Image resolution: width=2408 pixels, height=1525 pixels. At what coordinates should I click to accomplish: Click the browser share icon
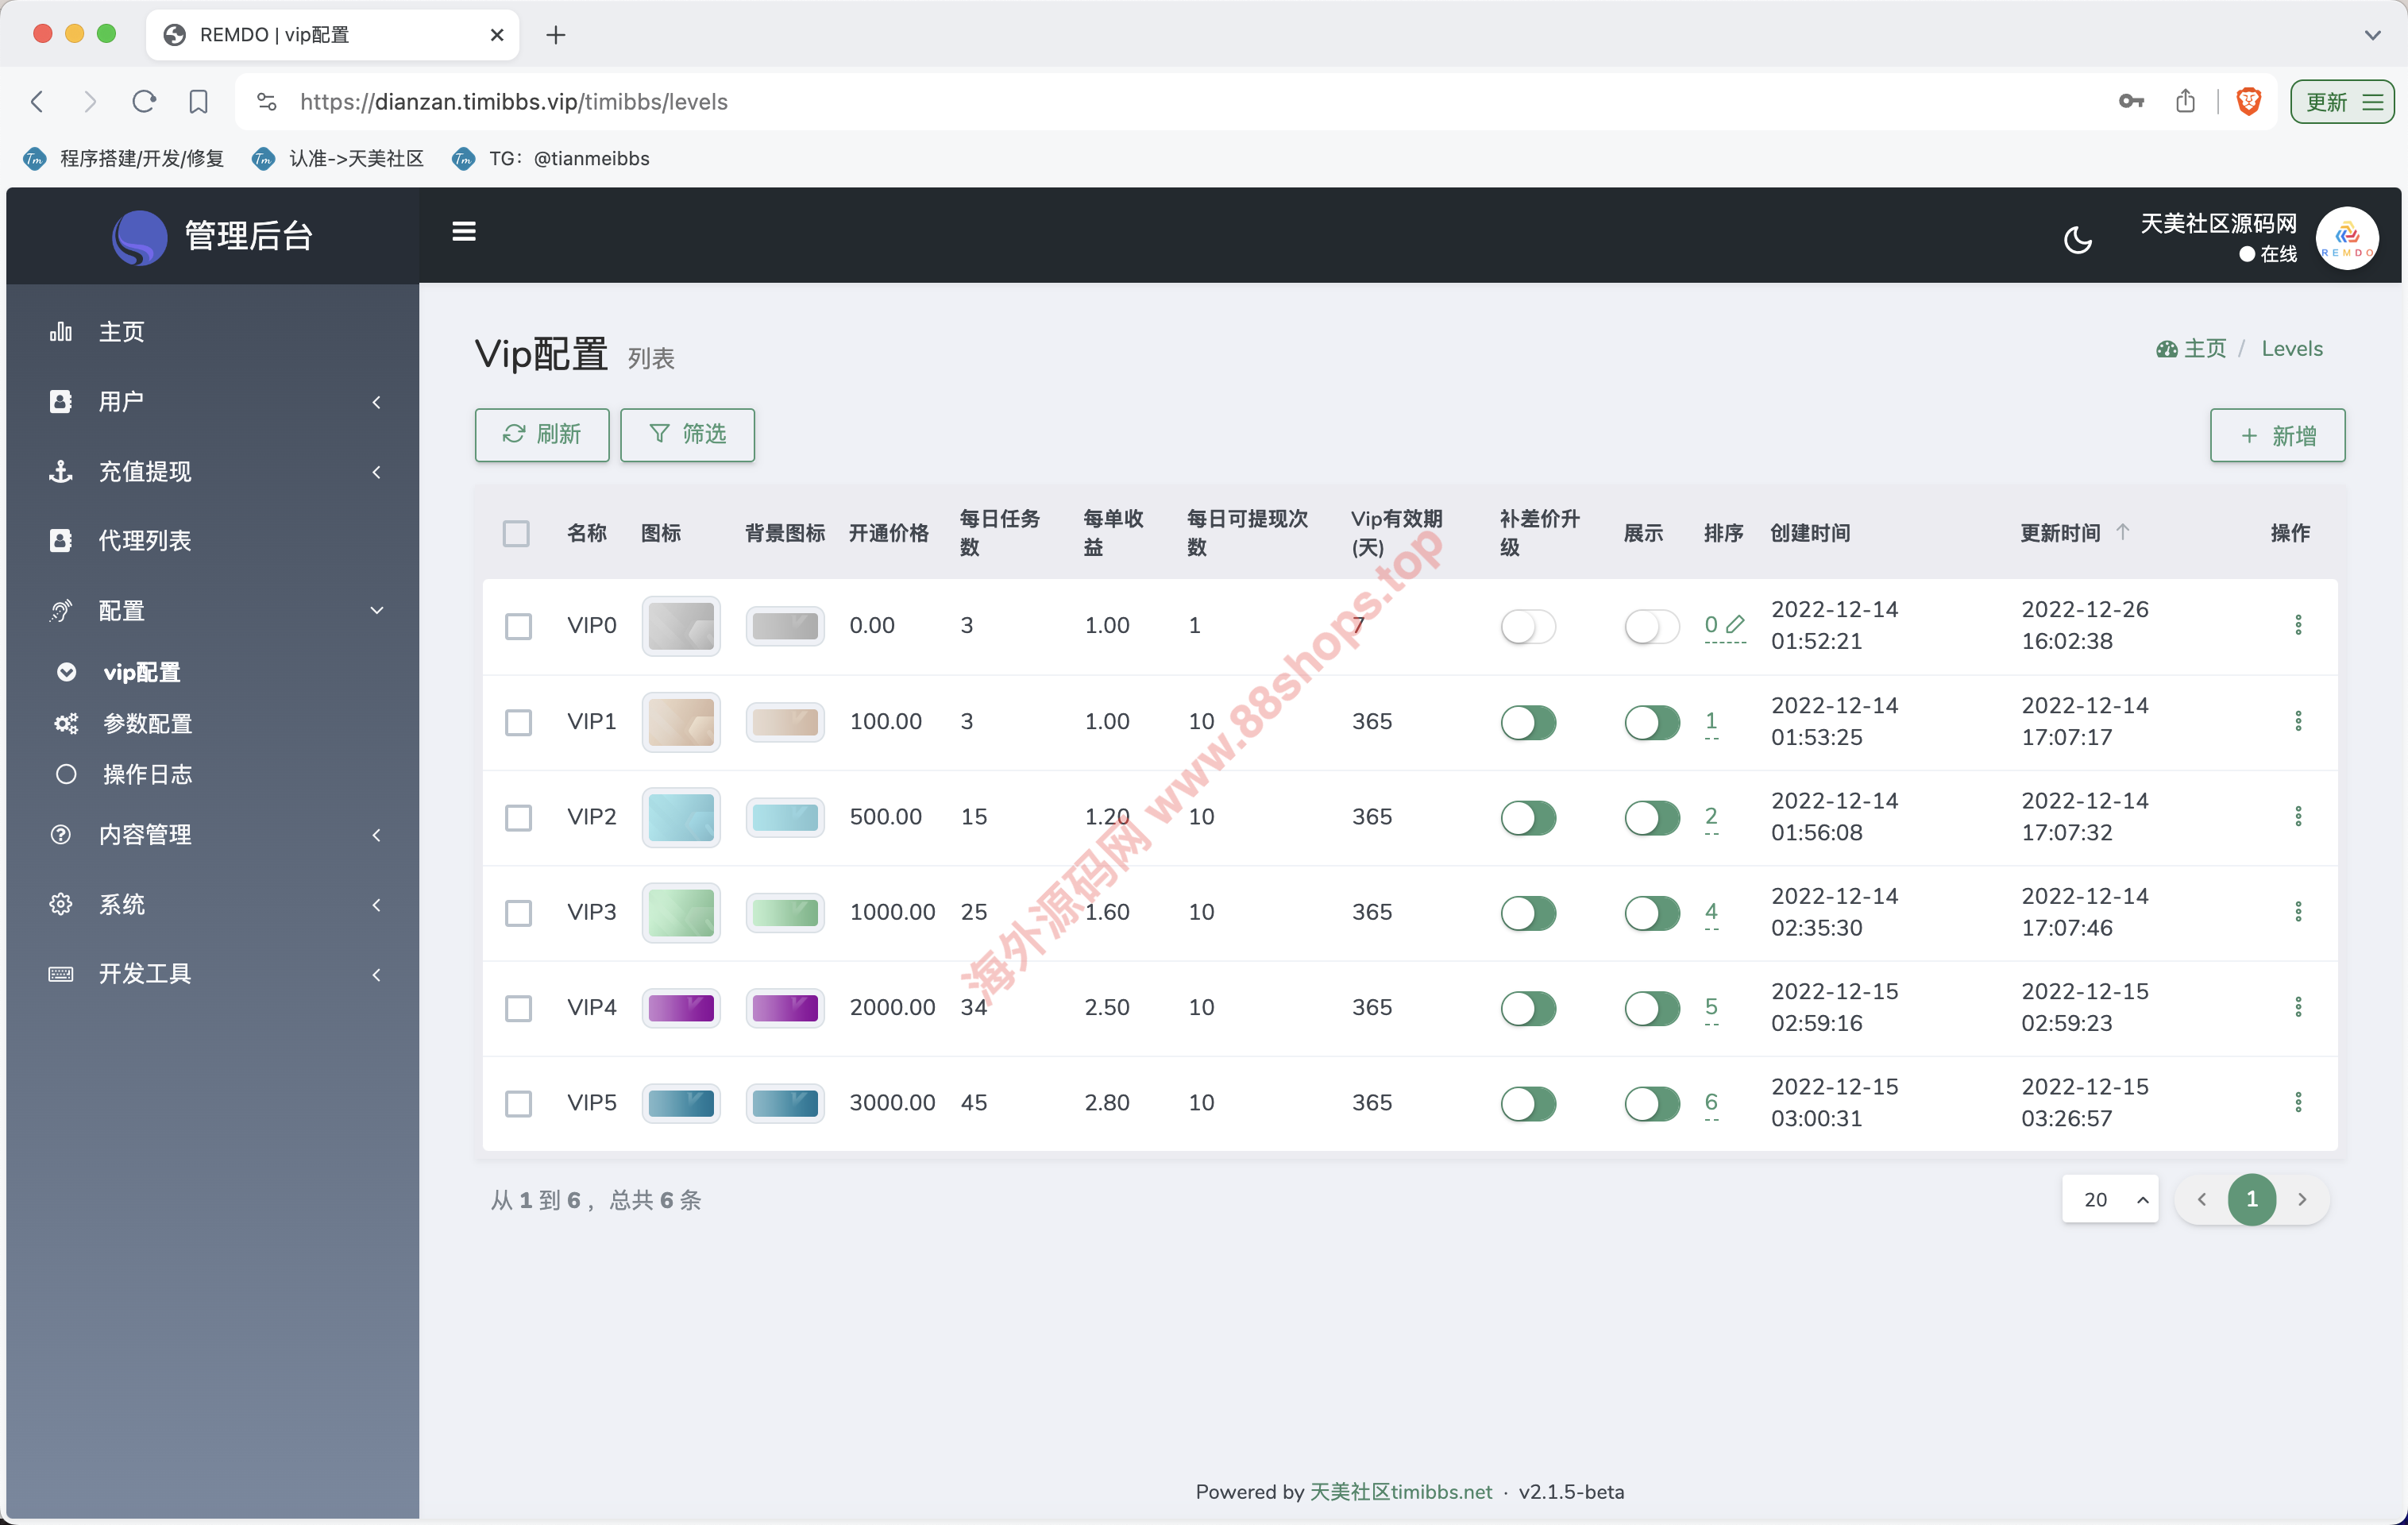coord(2185,101)
